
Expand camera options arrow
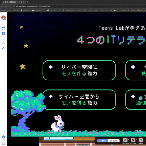coord(137,140)
